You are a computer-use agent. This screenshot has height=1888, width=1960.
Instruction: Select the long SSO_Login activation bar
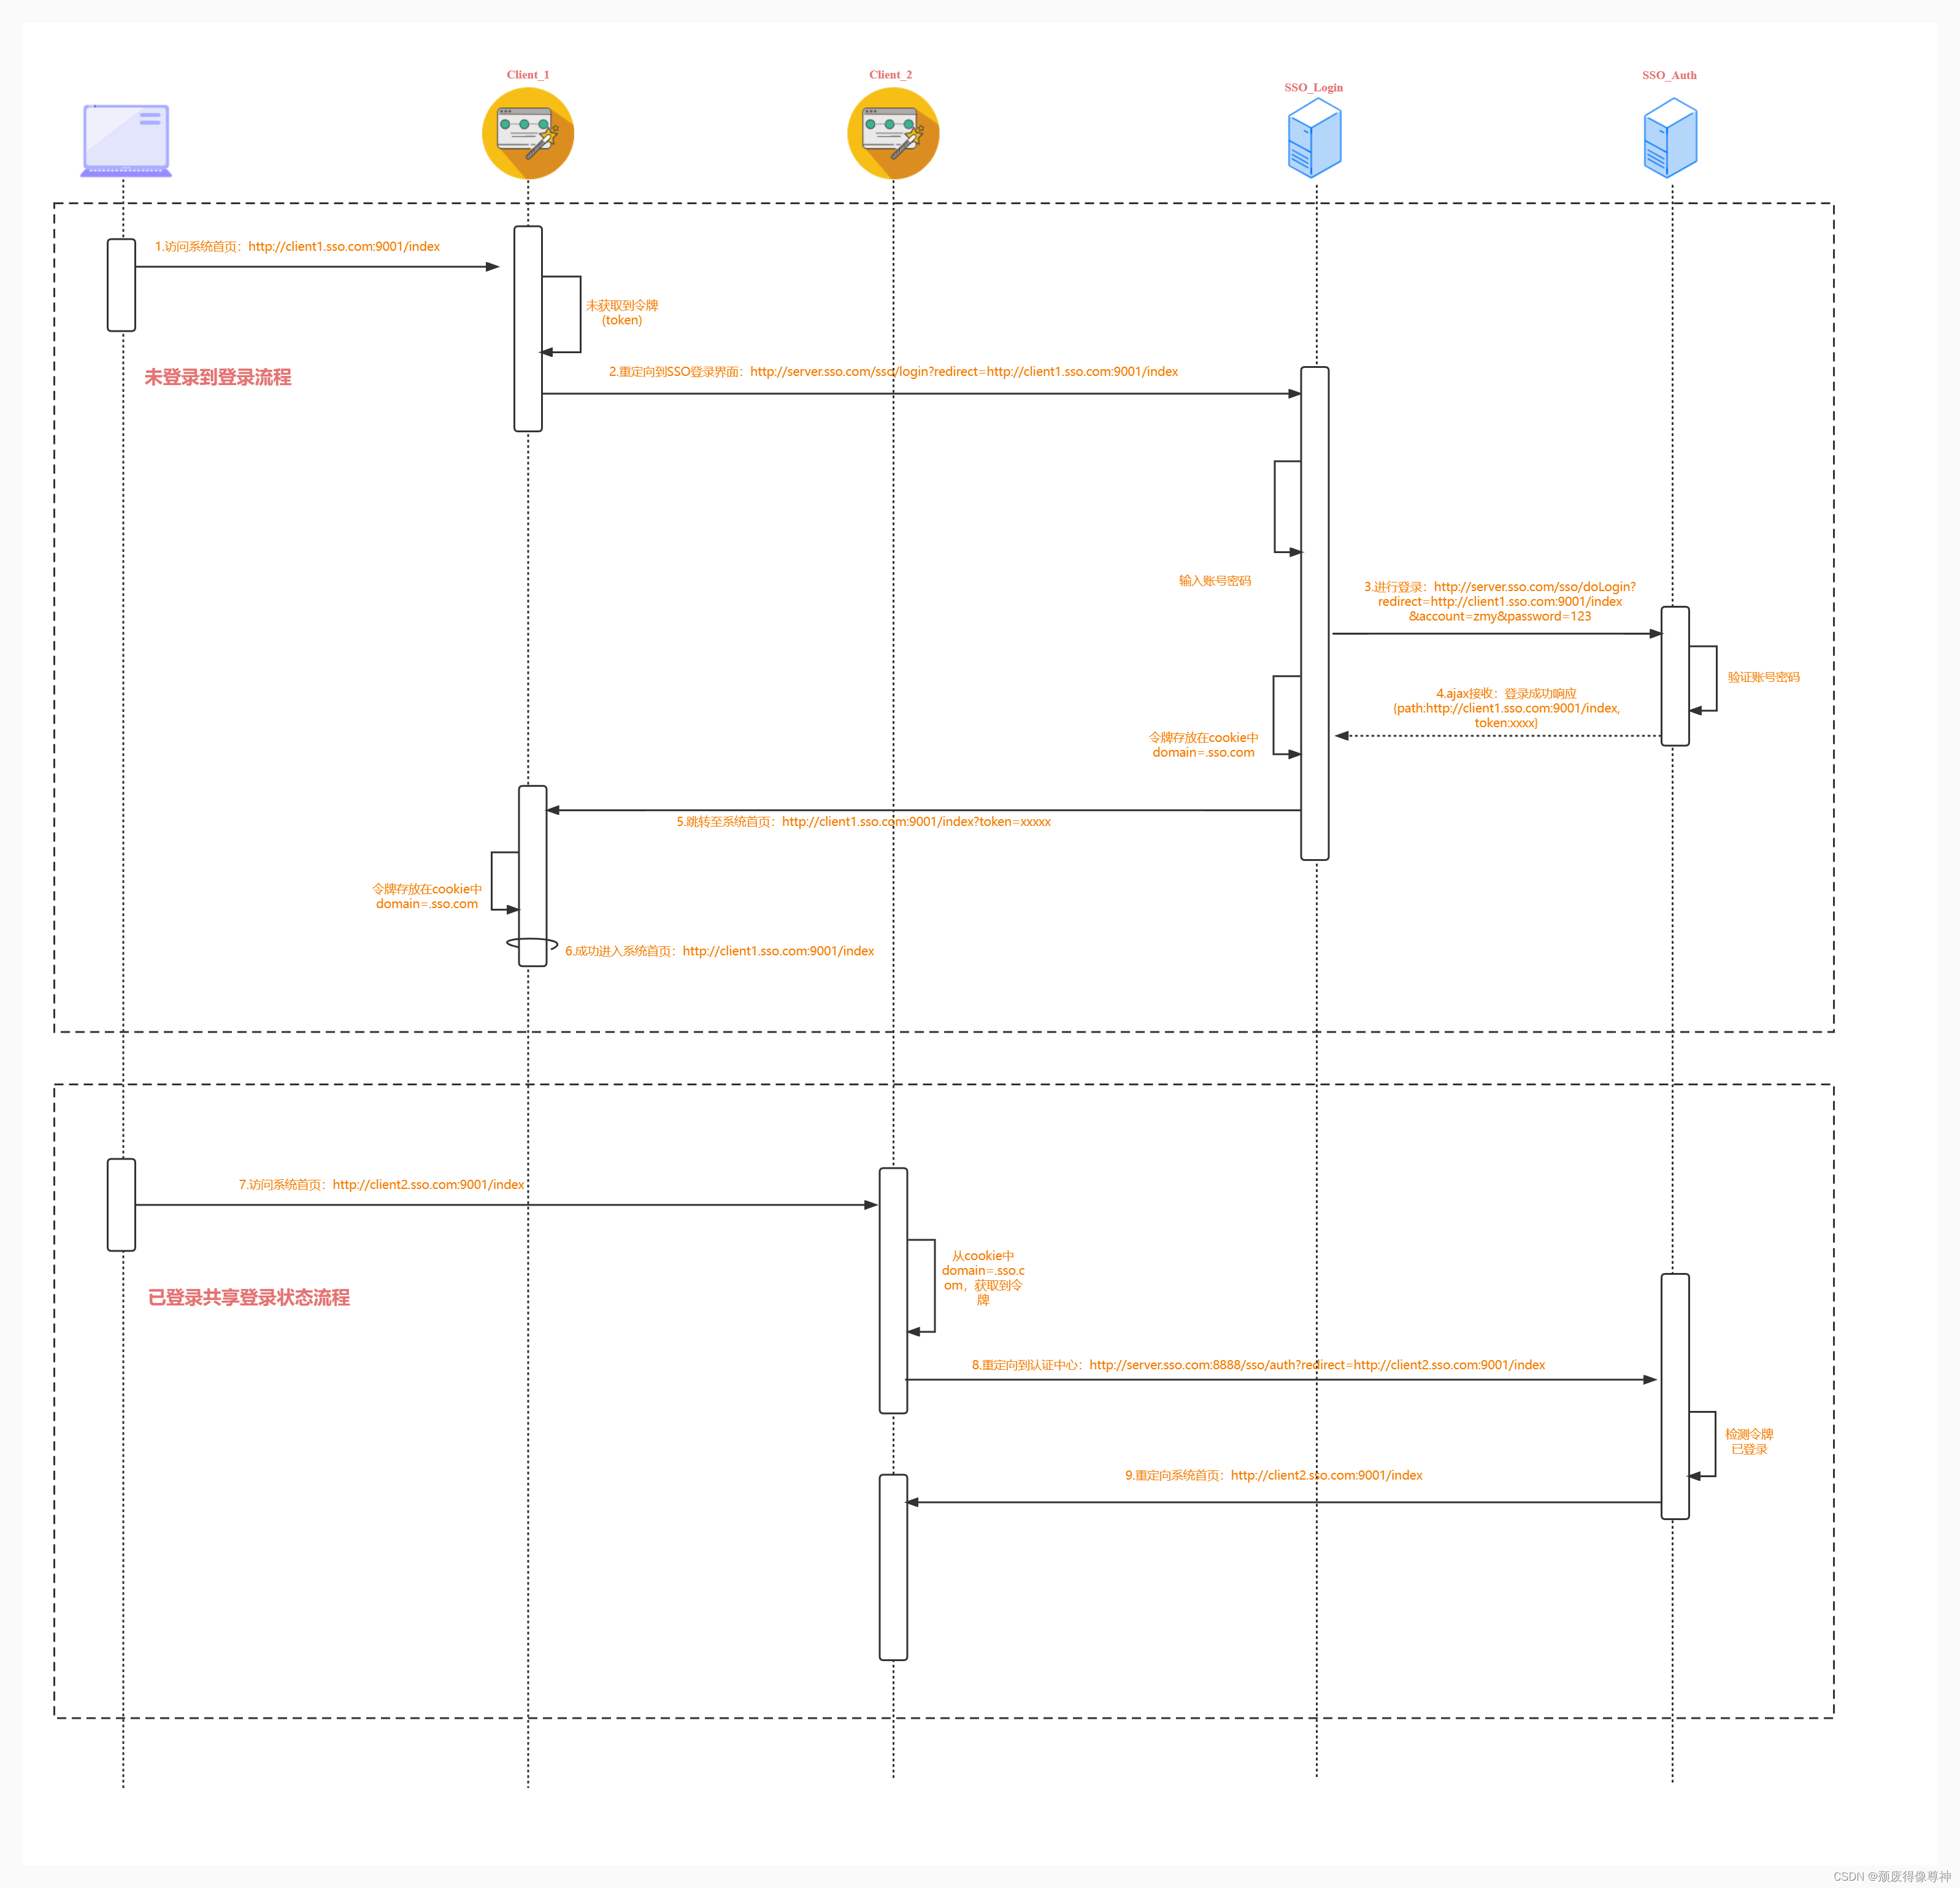(1315, 613)
